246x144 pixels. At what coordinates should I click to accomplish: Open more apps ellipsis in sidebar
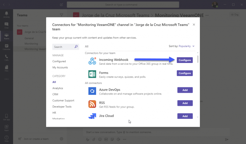tap(6, 79)
